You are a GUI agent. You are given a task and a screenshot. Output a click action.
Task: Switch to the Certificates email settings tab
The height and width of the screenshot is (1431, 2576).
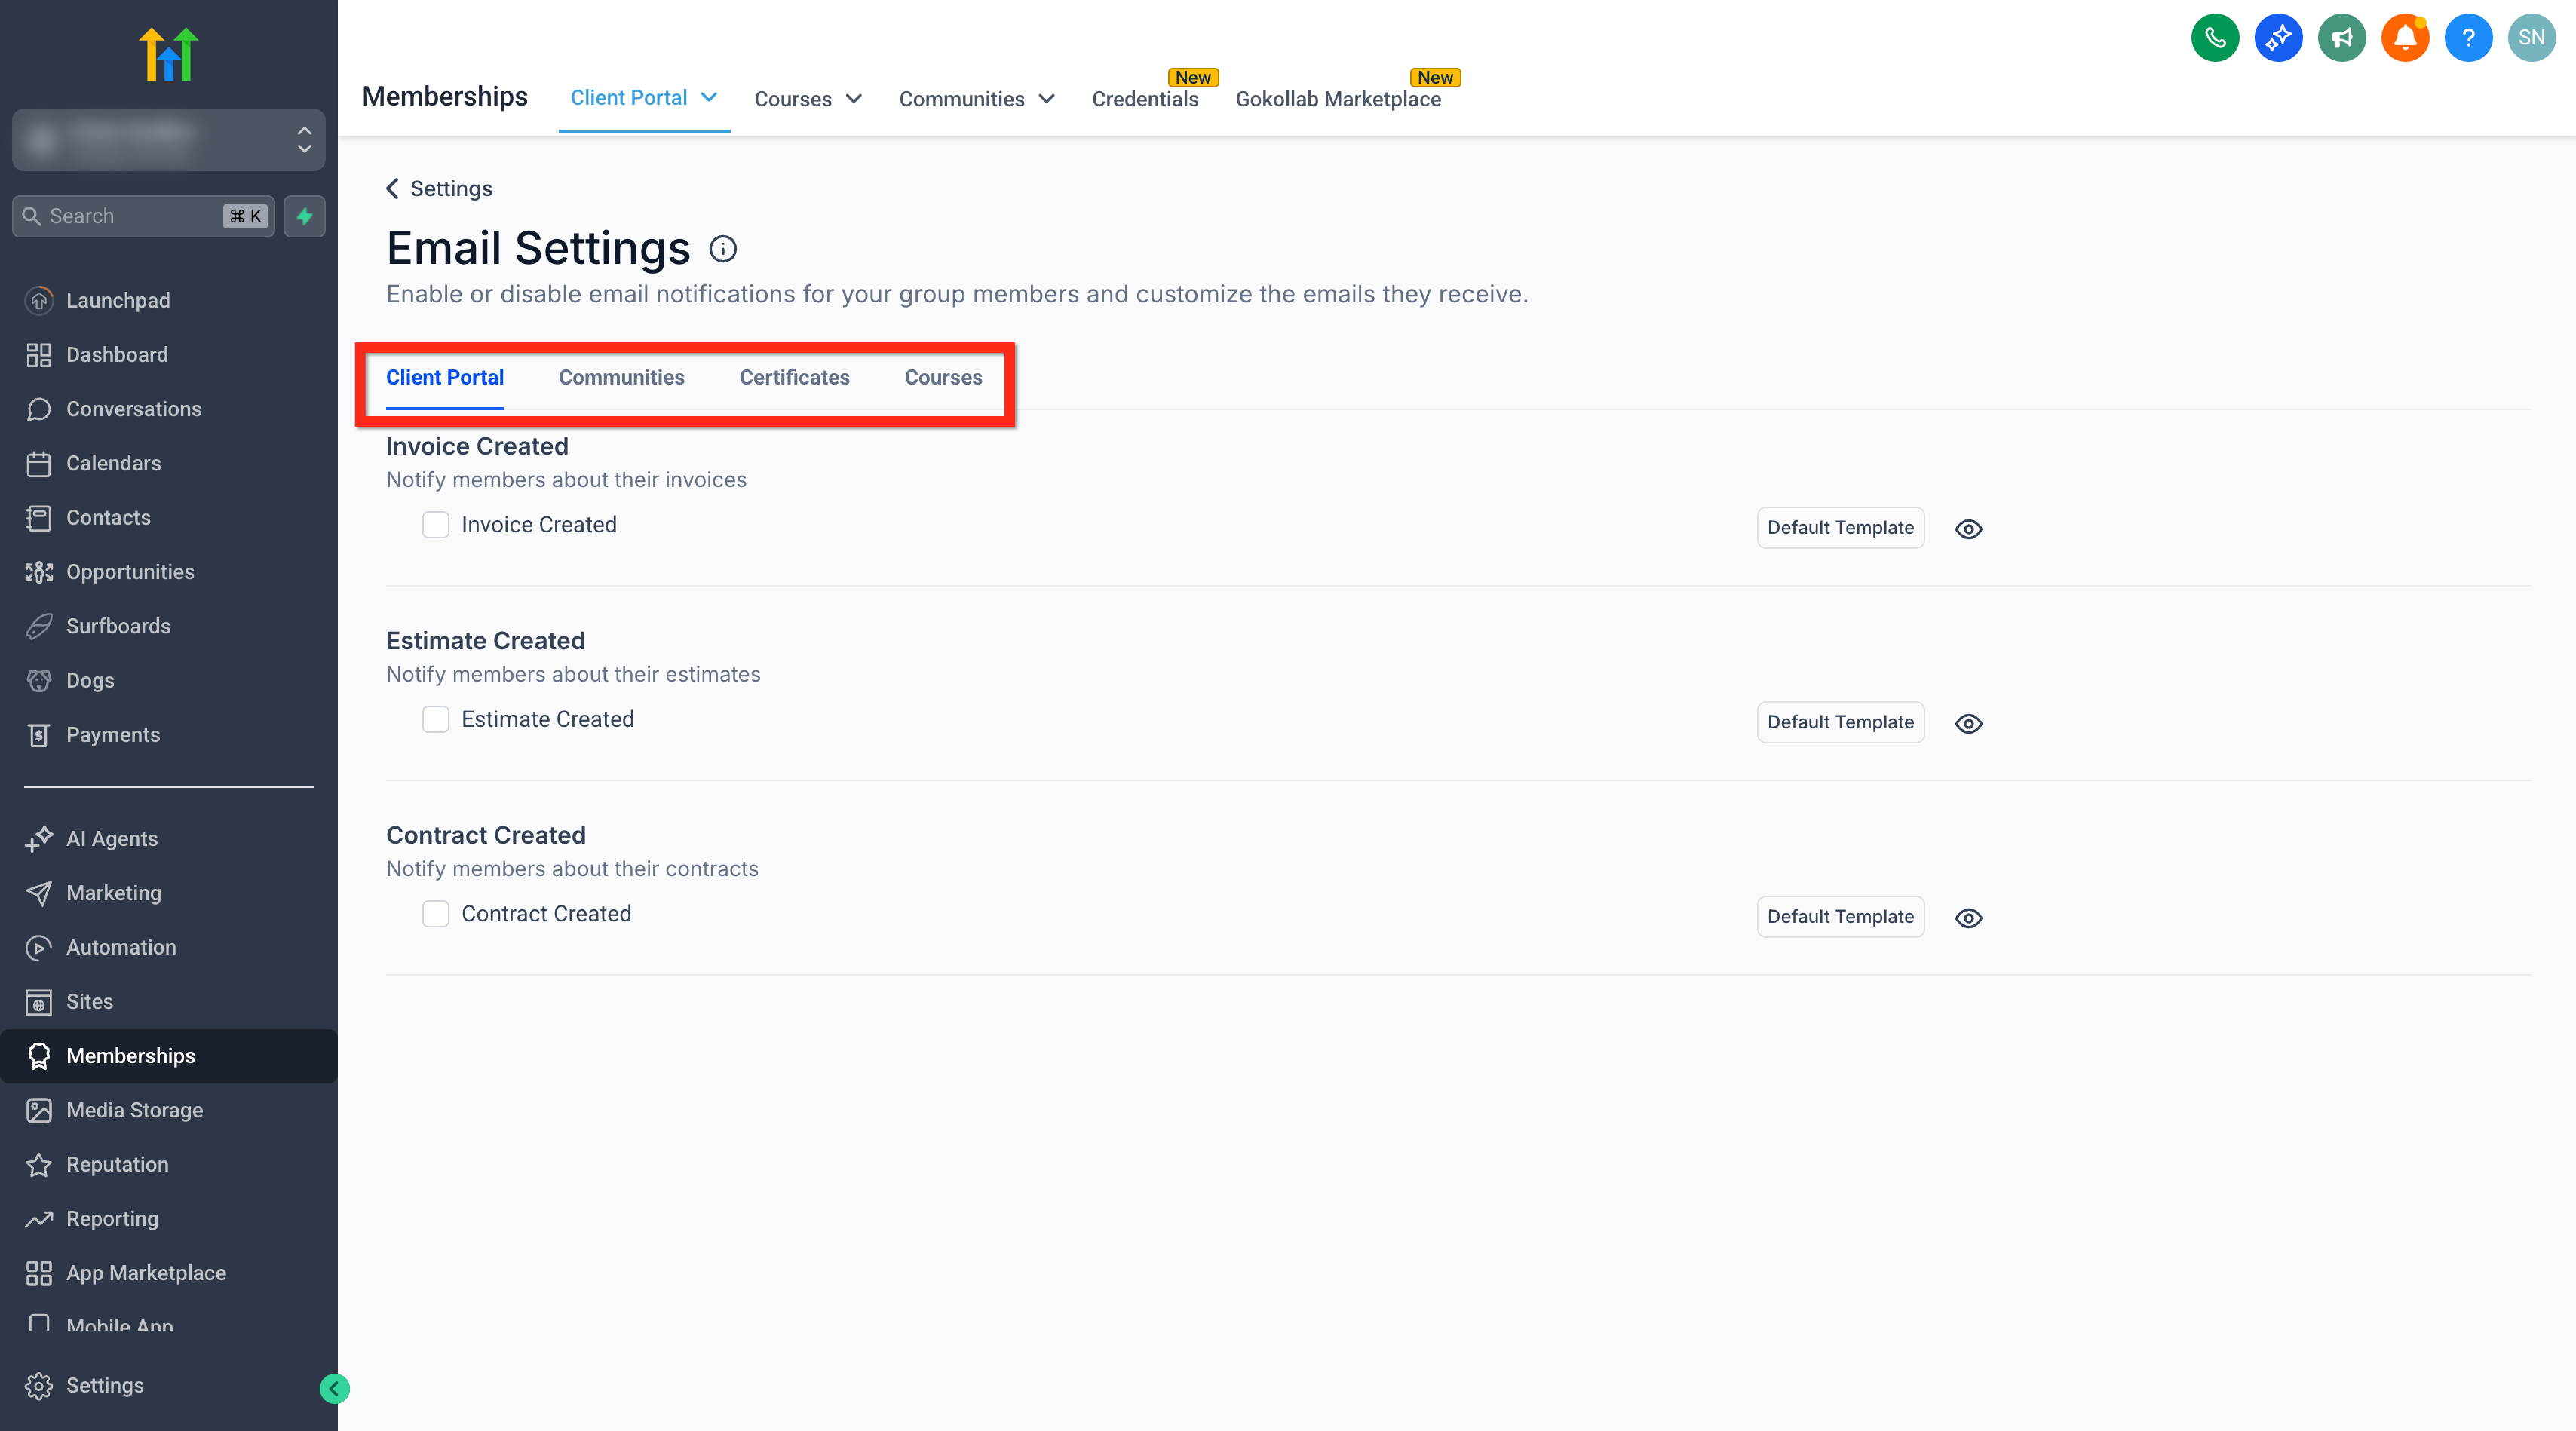(x=794, y=377)
